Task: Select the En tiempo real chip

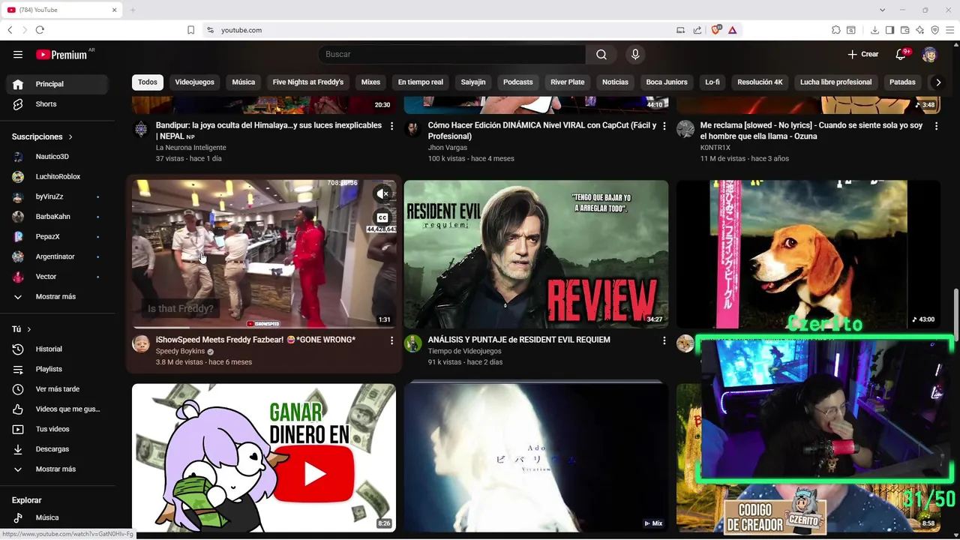Action: point(420,82)
